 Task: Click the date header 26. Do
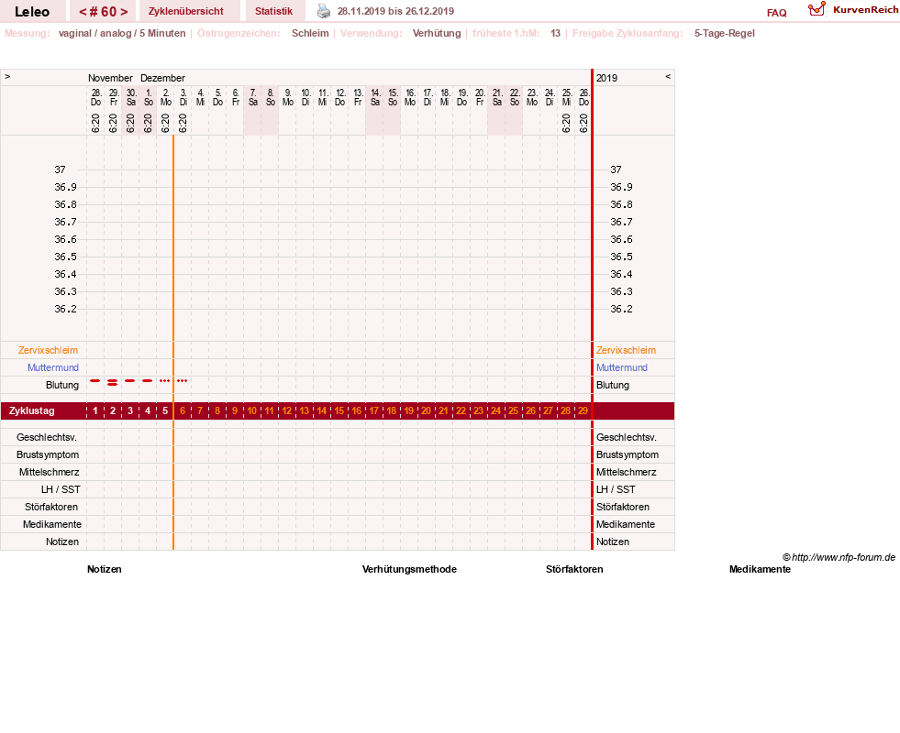click(x=583, y=97)
